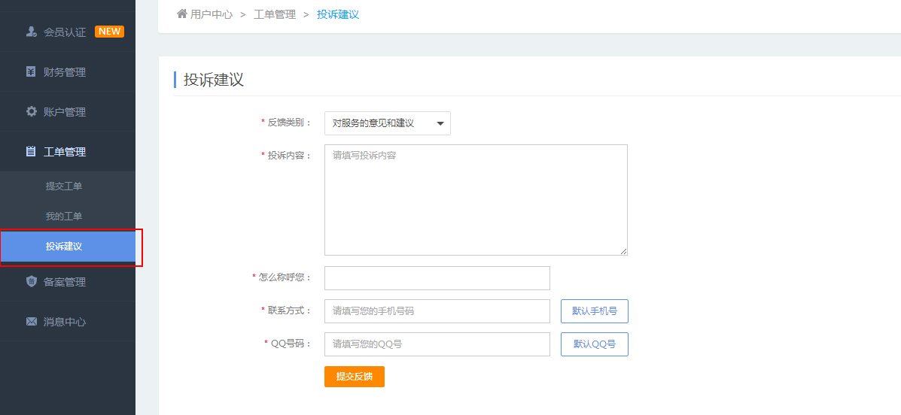The height and width of the screenshot is (415, 901).
Task: Click the 账户管理 gear icon
Action: point(32,111)
